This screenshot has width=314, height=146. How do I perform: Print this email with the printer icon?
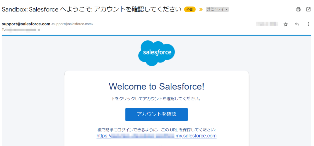298,9
